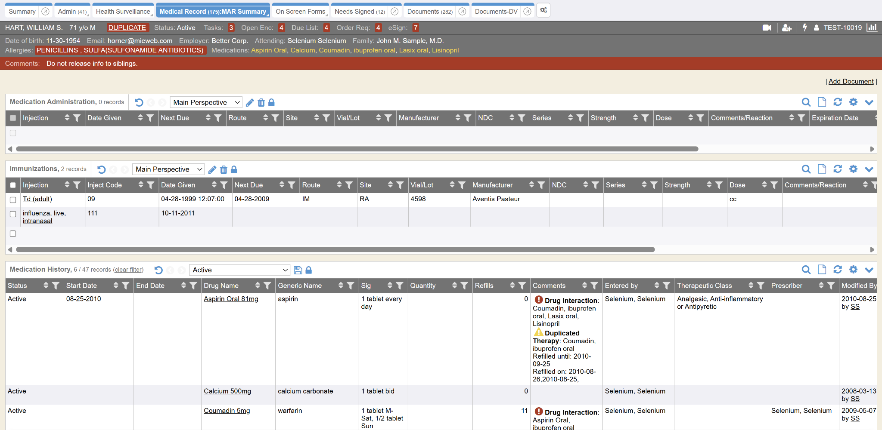This screenshot has height=430, width=882.
Task: Open the Active filter dropdown in Medication History
Action: [x=239, y=270]
